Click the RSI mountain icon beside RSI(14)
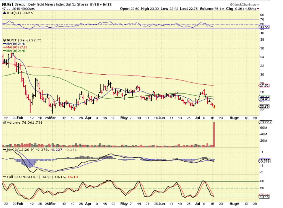 click(x=5, y=13)
